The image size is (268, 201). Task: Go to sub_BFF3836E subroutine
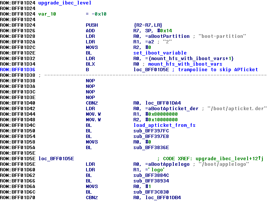(151, 147)
